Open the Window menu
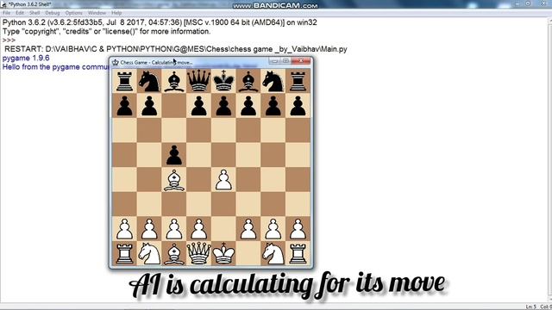Viewport: 552px width, 310px height. [x=97, y=13]
